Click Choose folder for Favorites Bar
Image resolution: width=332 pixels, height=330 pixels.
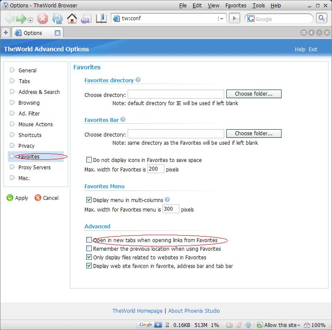(x=254, y=133)
